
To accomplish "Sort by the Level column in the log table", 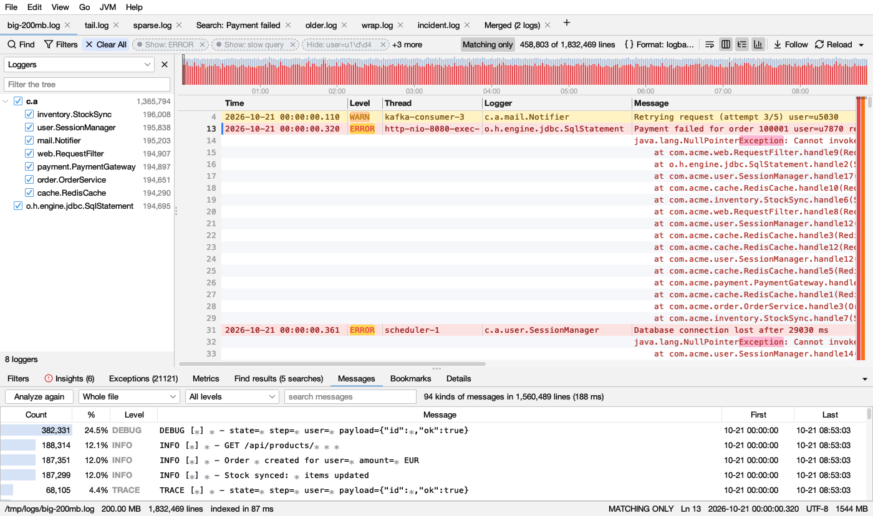I will (365, 103).
